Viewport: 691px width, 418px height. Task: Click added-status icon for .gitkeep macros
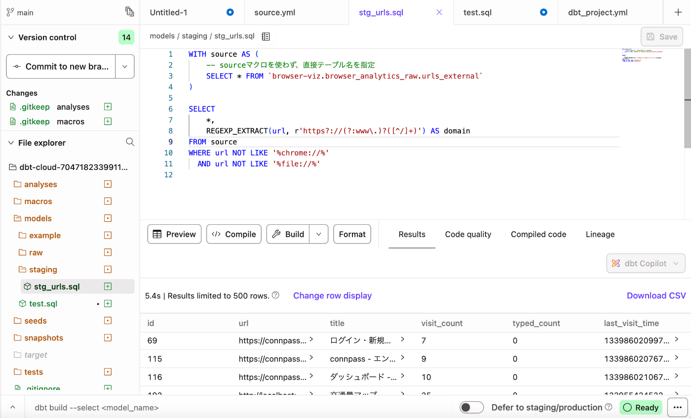(x=108, y=122)
